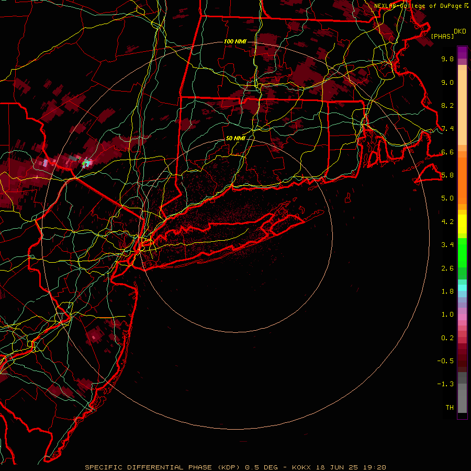Pick the orange color band in legend

pos(462,181)
